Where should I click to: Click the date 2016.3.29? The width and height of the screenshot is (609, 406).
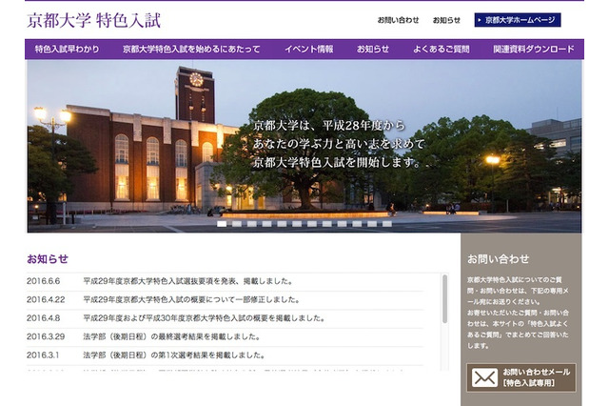(46, 336)
